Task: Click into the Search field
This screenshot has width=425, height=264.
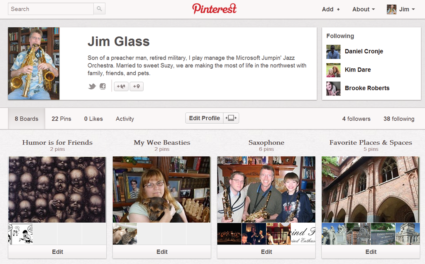Action: pyautogui.click(x=51, y=9)
